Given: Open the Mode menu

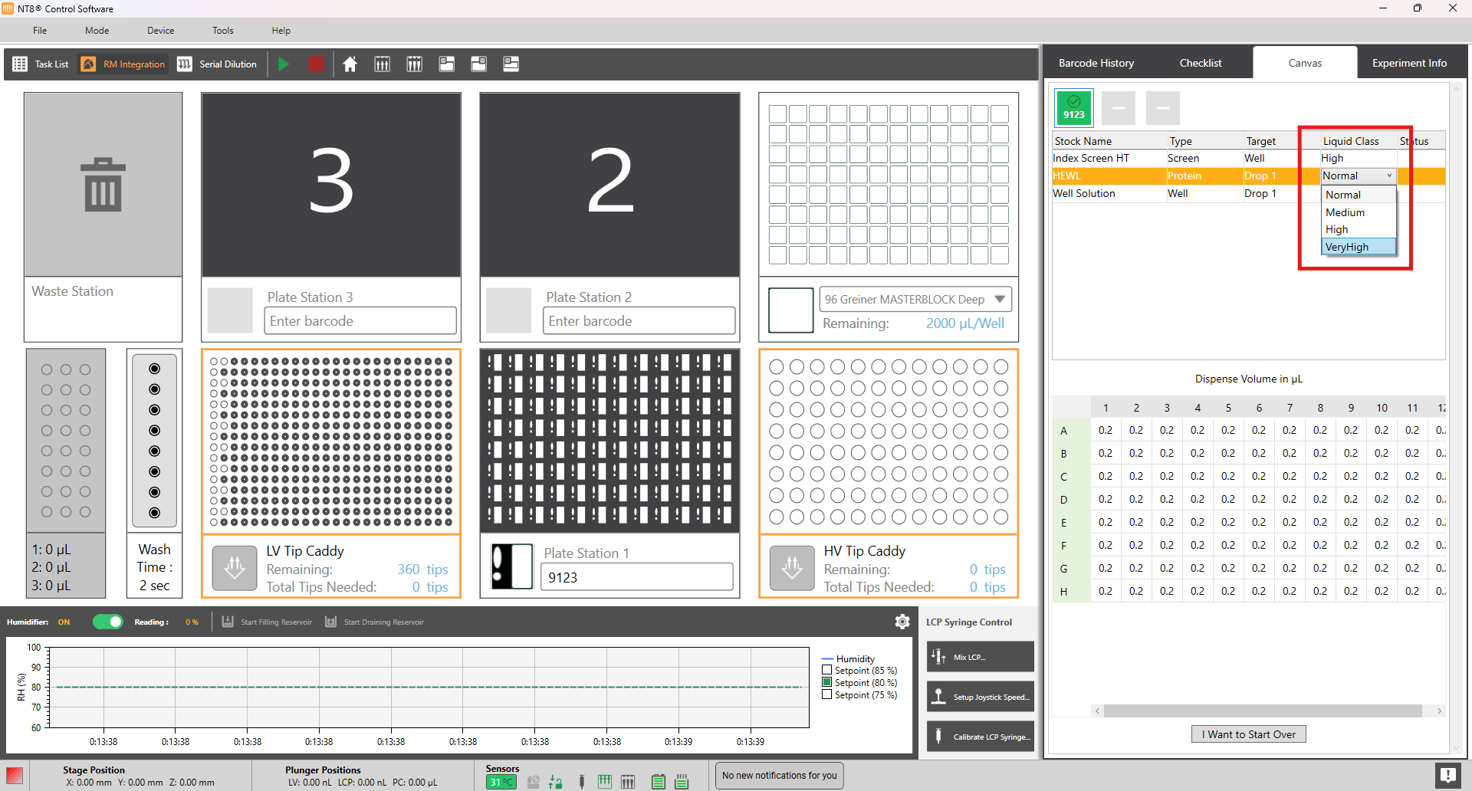Looking at the screenshot, I should click(x=97, y=31).
